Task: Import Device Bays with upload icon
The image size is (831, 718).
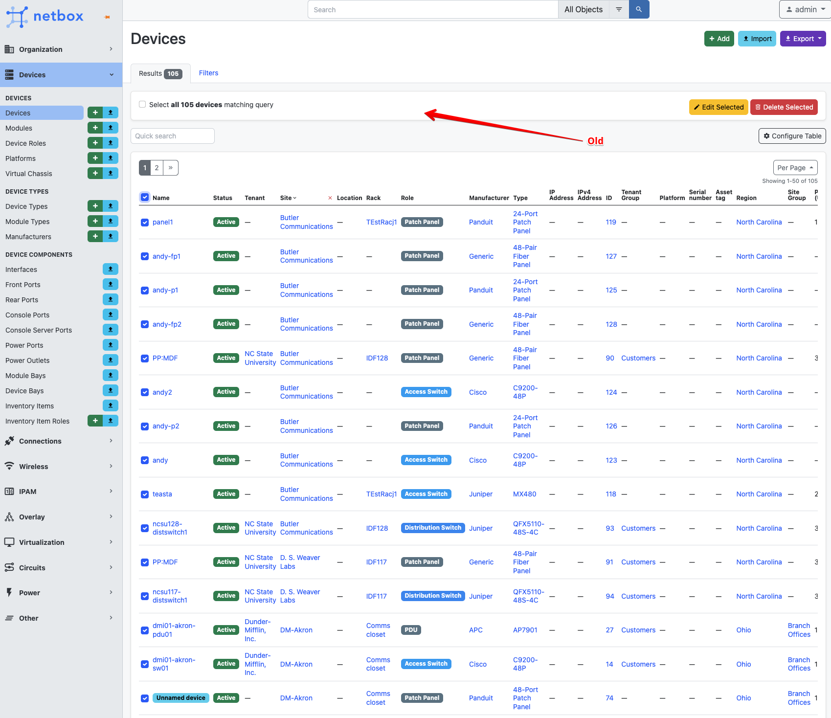Action: [x=111, y=391]
